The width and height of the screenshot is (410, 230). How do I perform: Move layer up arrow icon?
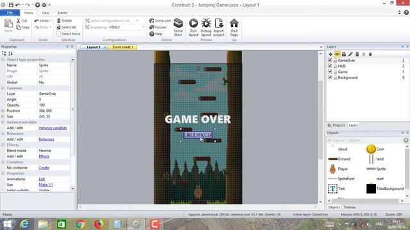(364, 54)
